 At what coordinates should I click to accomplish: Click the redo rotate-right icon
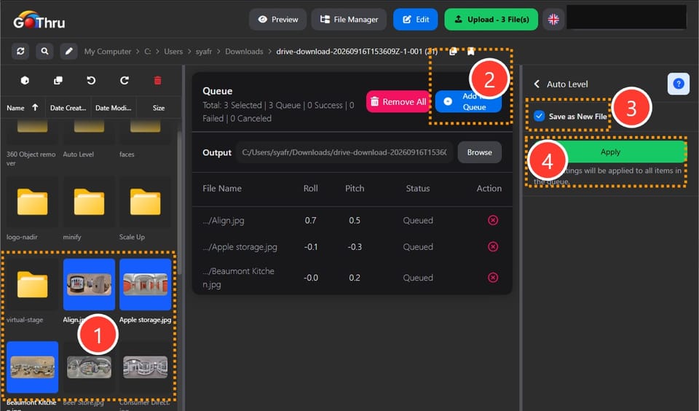click(x=125, y=80)
